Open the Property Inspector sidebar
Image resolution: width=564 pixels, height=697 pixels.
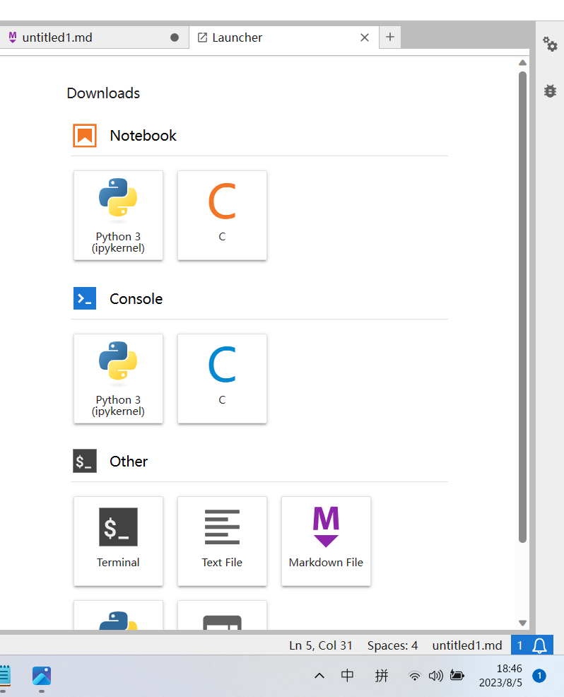(x=550, y=45)
